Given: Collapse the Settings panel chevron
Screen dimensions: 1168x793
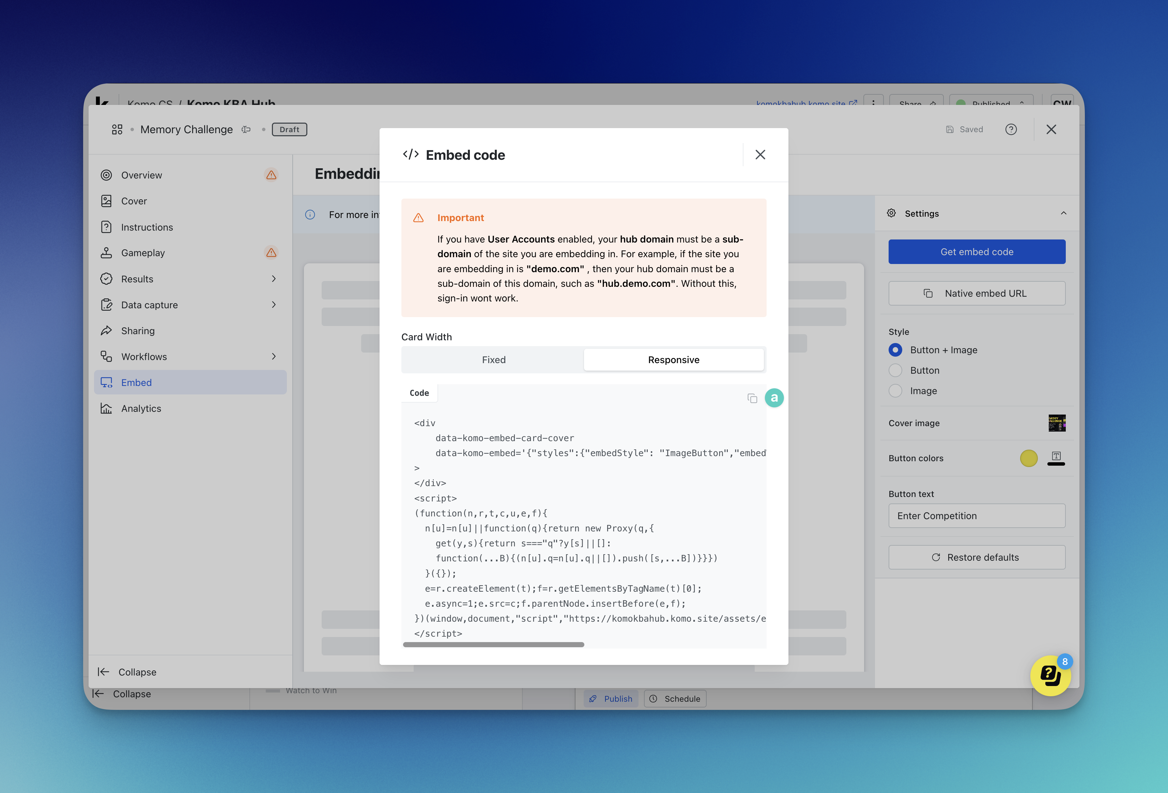Looking at the screenshot, I should 1063,213.
